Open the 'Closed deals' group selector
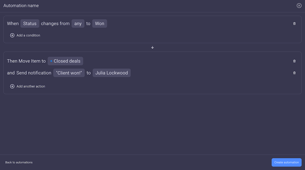The image size is (305, 170). click(x=65, y=61)
